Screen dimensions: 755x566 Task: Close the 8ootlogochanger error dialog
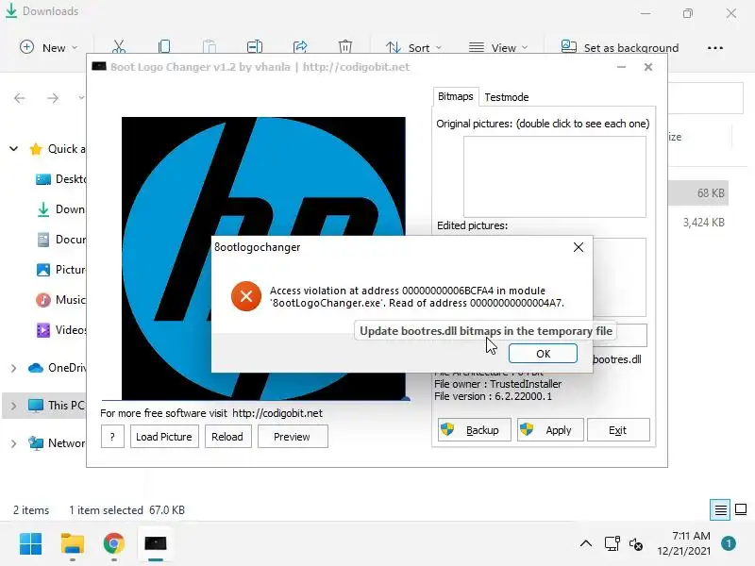579,247
